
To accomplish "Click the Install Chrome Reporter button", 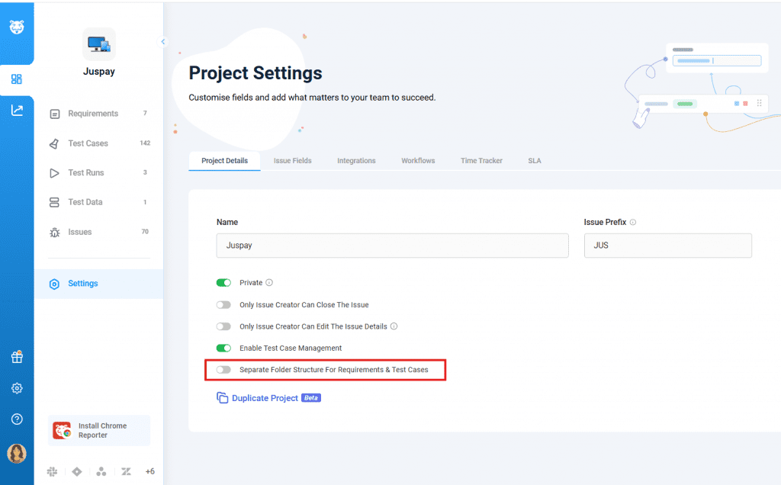I will 99,431.
